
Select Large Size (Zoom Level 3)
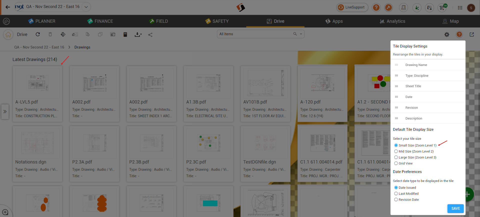point(396,157)
